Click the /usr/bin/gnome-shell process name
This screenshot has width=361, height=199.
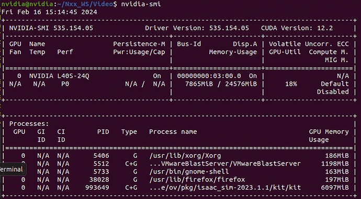(189, 172)
